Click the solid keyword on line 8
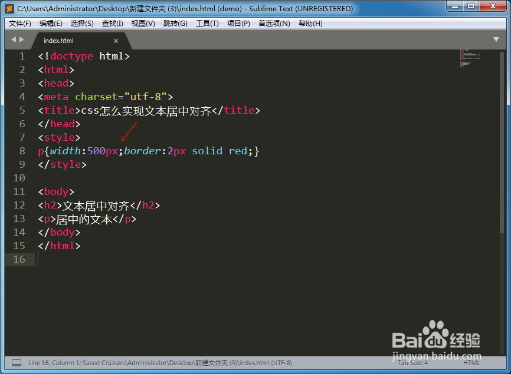This screenshot has height=374, width=511. (x=207, y=151)
